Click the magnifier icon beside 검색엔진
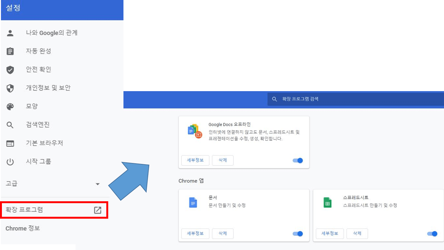444x250 pixels. 10,125
